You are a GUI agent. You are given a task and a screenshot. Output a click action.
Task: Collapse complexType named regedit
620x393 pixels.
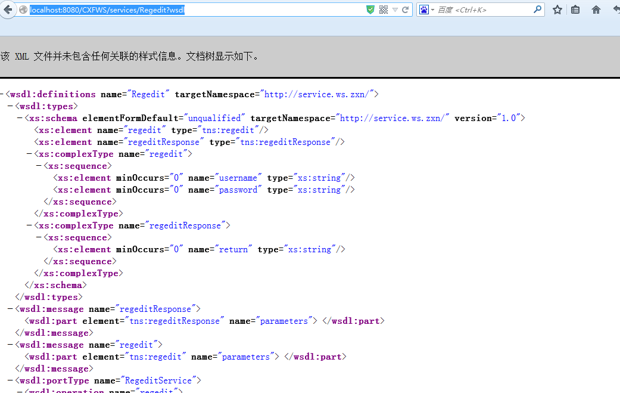click(29, 153)
